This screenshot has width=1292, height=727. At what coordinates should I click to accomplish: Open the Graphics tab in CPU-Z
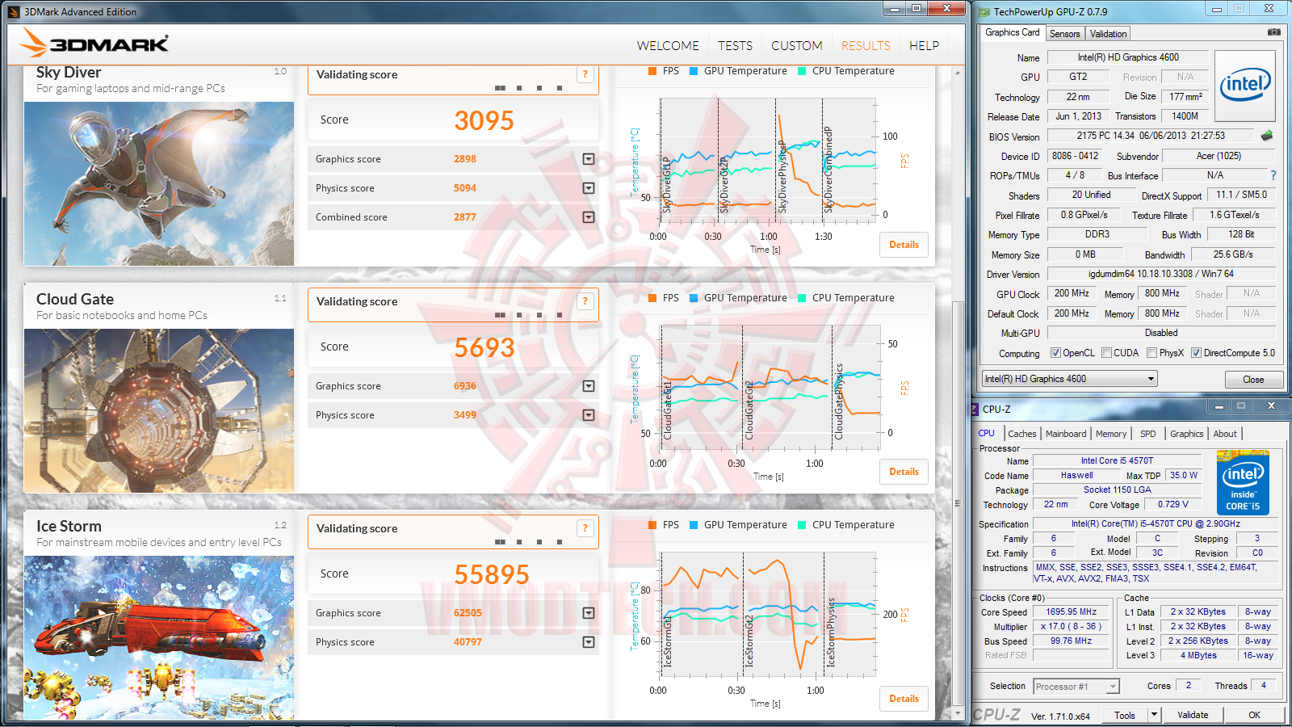(x=1186, y=434)
